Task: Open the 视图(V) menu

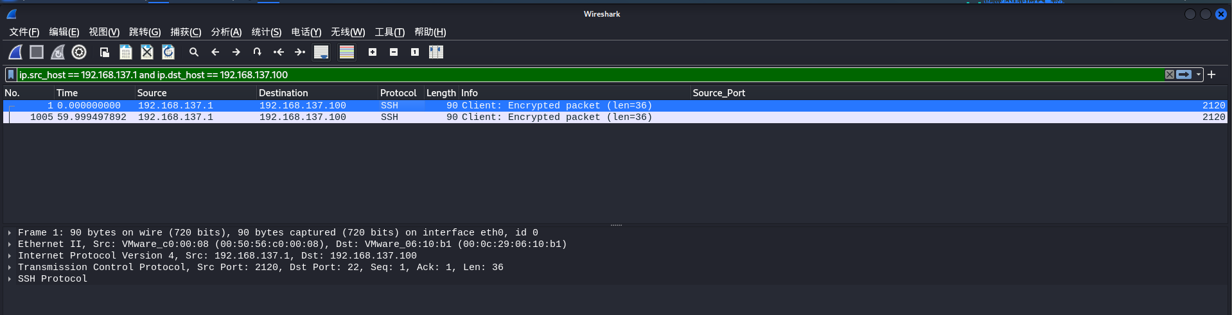Action: pyautogui.click(x=104, y=32)
